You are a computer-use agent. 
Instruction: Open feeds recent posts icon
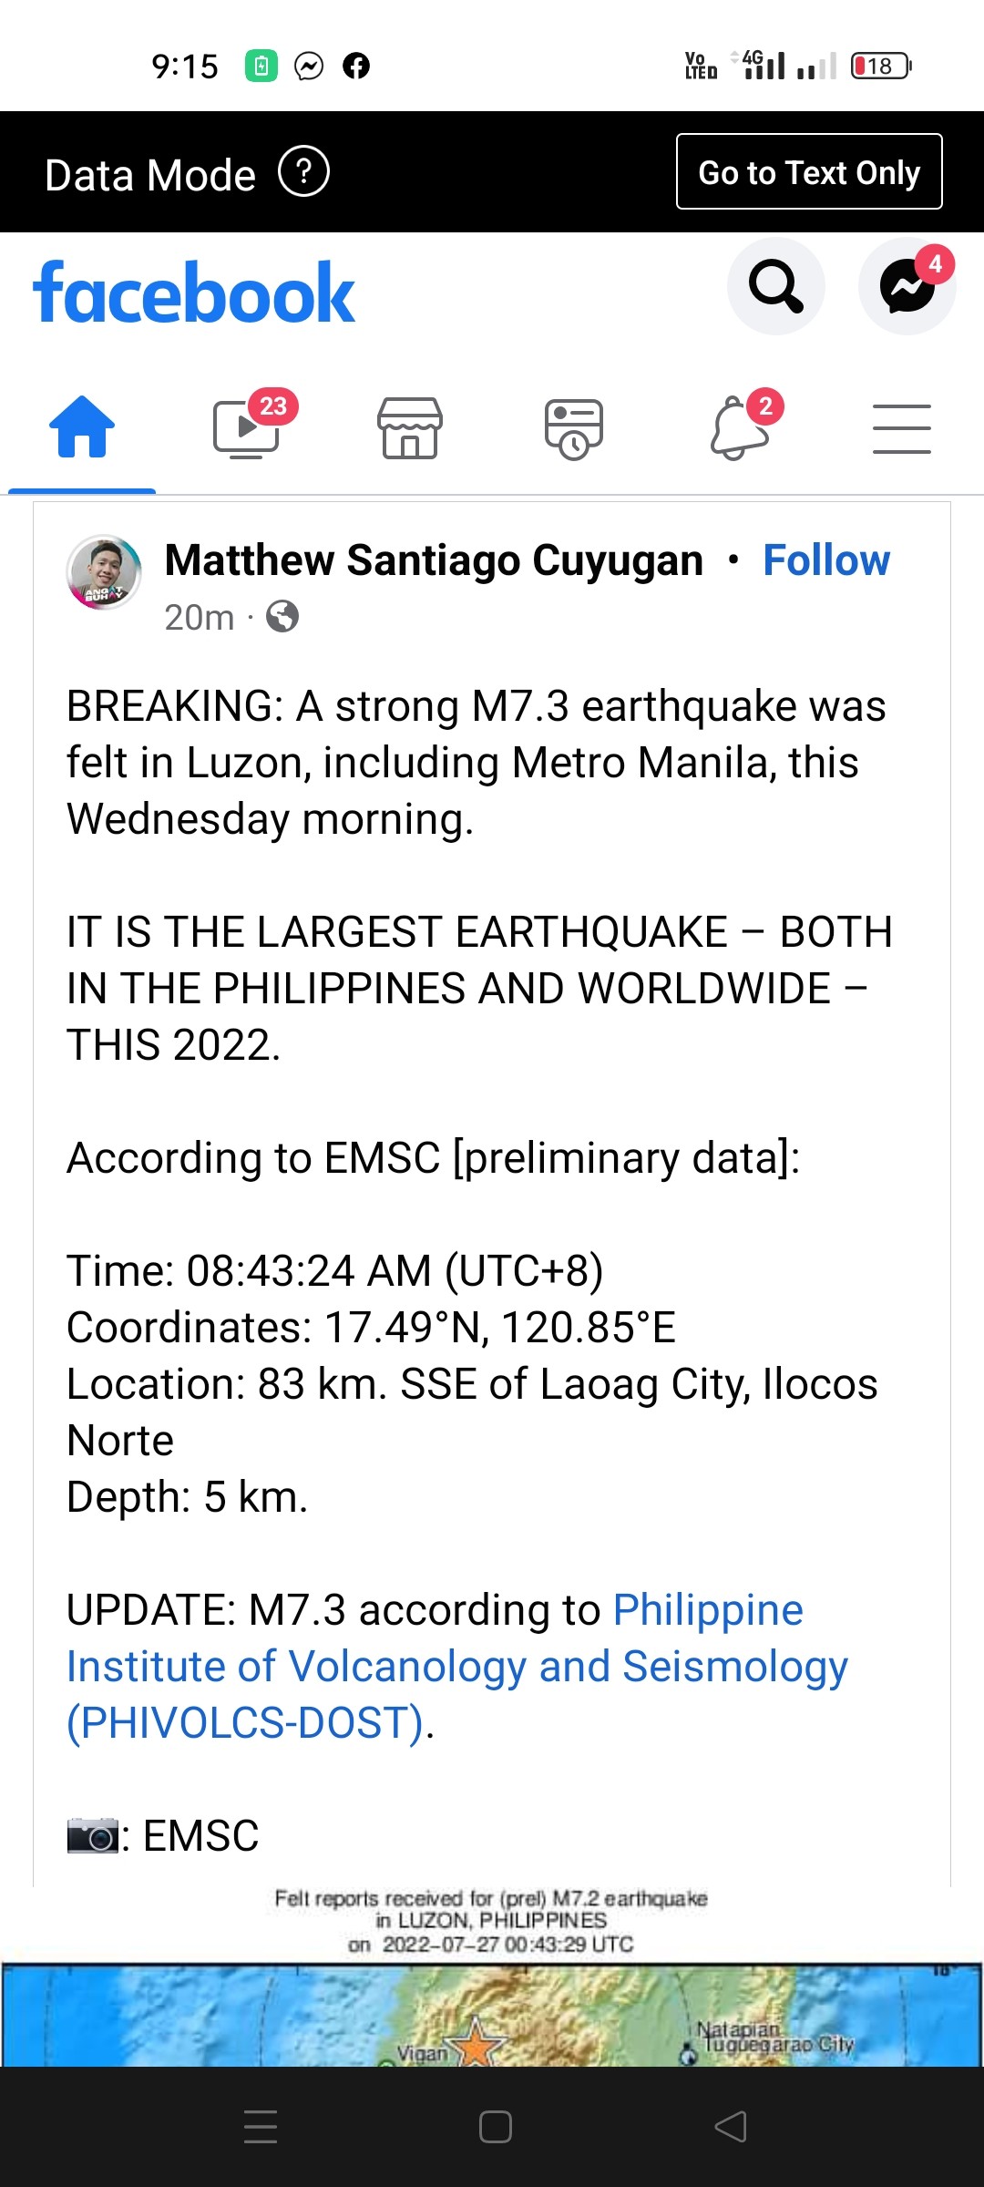coord(574,428)
